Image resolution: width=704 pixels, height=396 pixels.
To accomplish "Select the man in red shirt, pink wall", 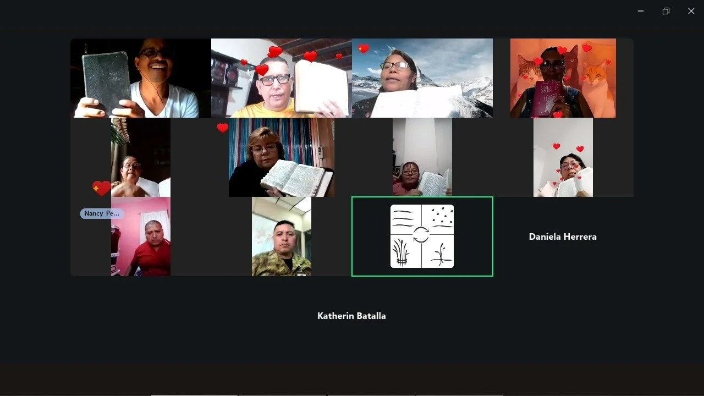I will coord(141,237).
